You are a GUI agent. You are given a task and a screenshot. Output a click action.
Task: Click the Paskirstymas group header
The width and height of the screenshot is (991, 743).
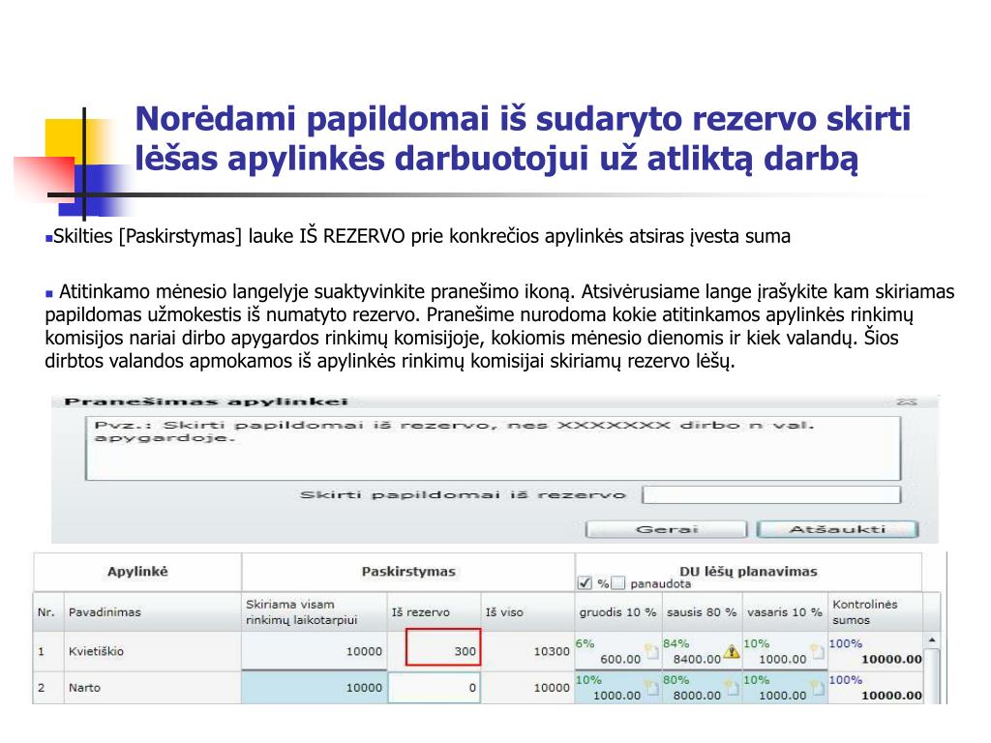[x=408, y=572]
